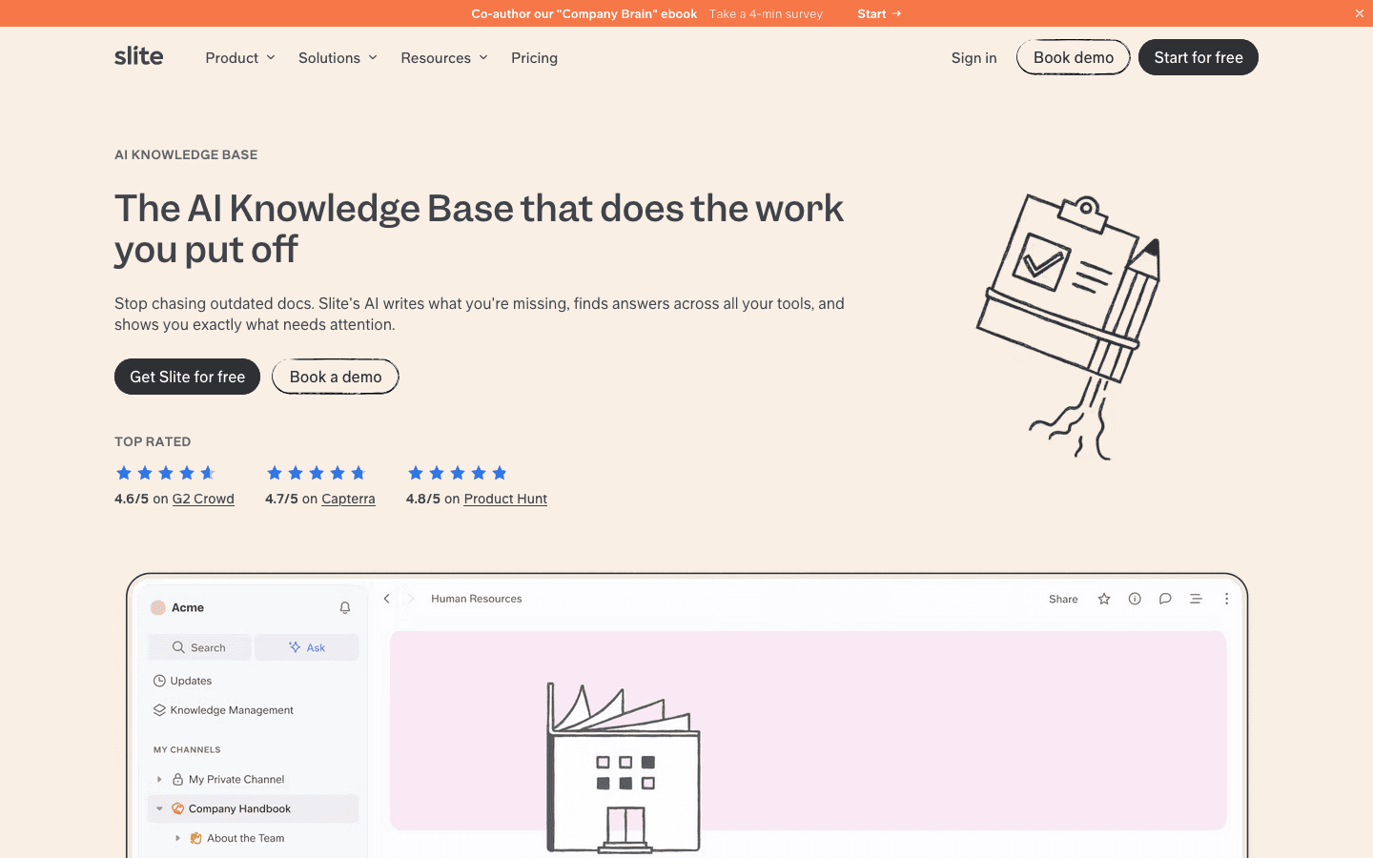Click the Capterra star rating
Screen dimensions: 1373x858
click(316, 473)
